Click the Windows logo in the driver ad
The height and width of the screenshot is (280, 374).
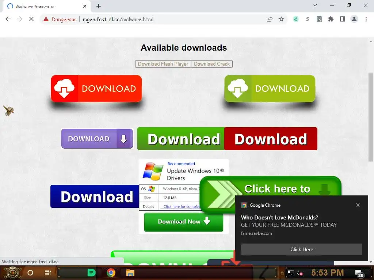pyautogui.click(x=153, y=171)
